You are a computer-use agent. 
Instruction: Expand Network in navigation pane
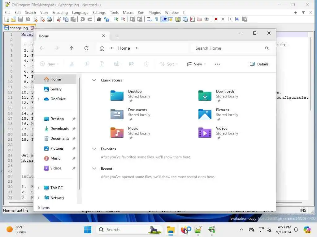coord(39,198)
